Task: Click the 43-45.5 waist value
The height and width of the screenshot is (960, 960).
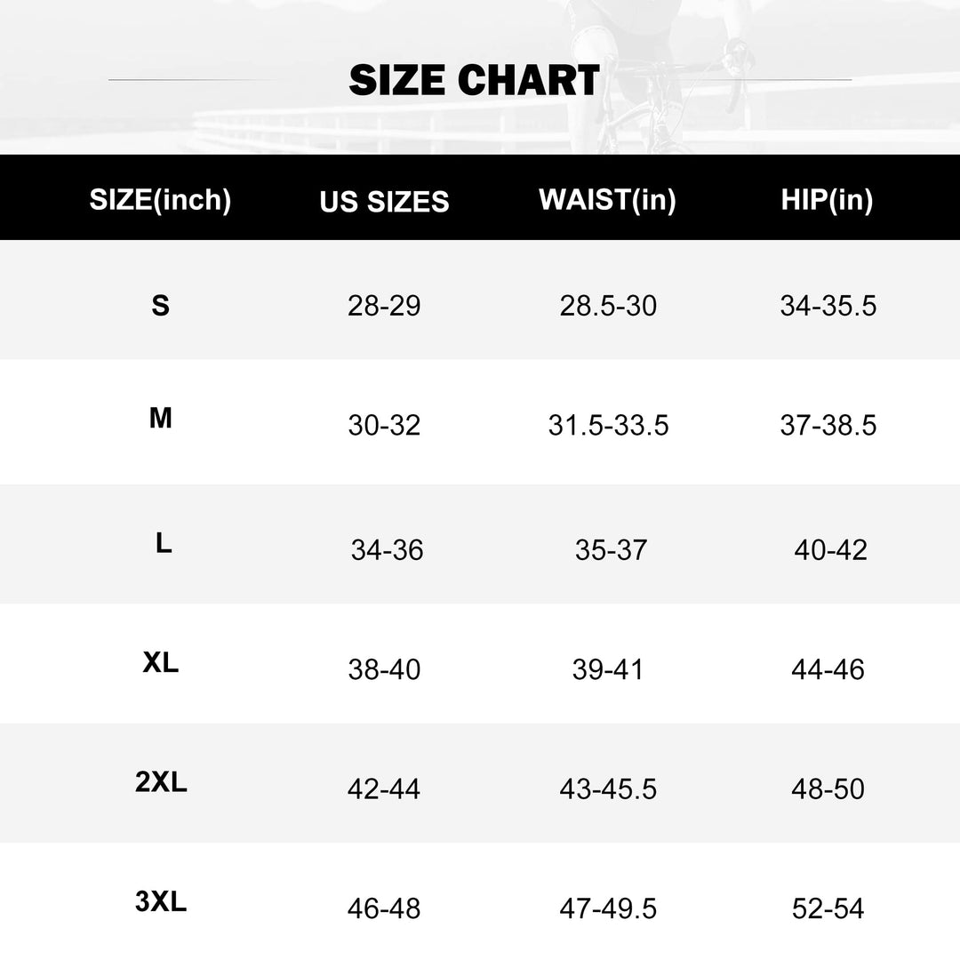Action: pos(608,789)
